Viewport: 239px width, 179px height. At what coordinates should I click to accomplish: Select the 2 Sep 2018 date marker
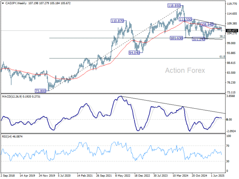click(x=9, y=175)
